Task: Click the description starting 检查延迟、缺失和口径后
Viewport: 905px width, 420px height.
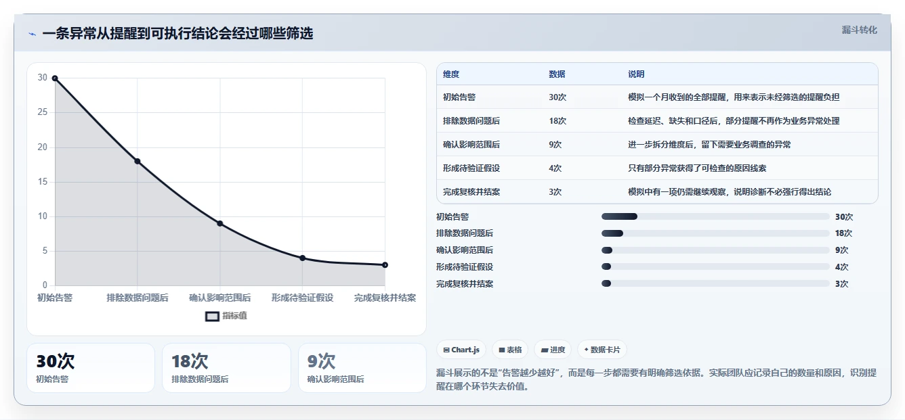Action: point(734,121)
